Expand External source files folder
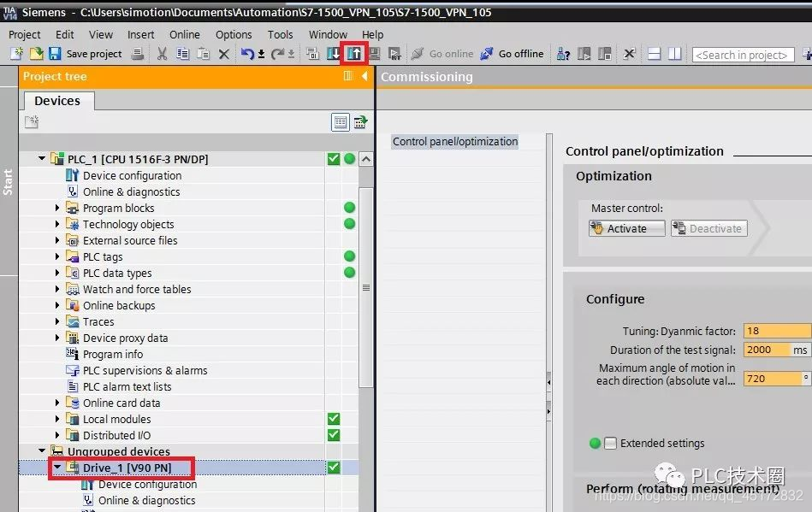 click(57, 240)
